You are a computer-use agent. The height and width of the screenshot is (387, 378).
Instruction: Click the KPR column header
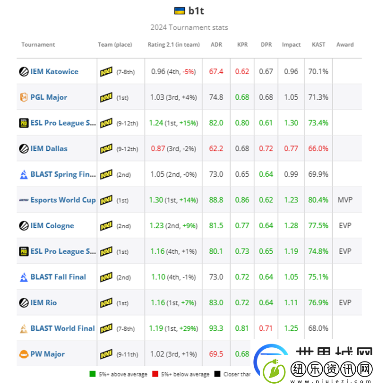(242, 45)
